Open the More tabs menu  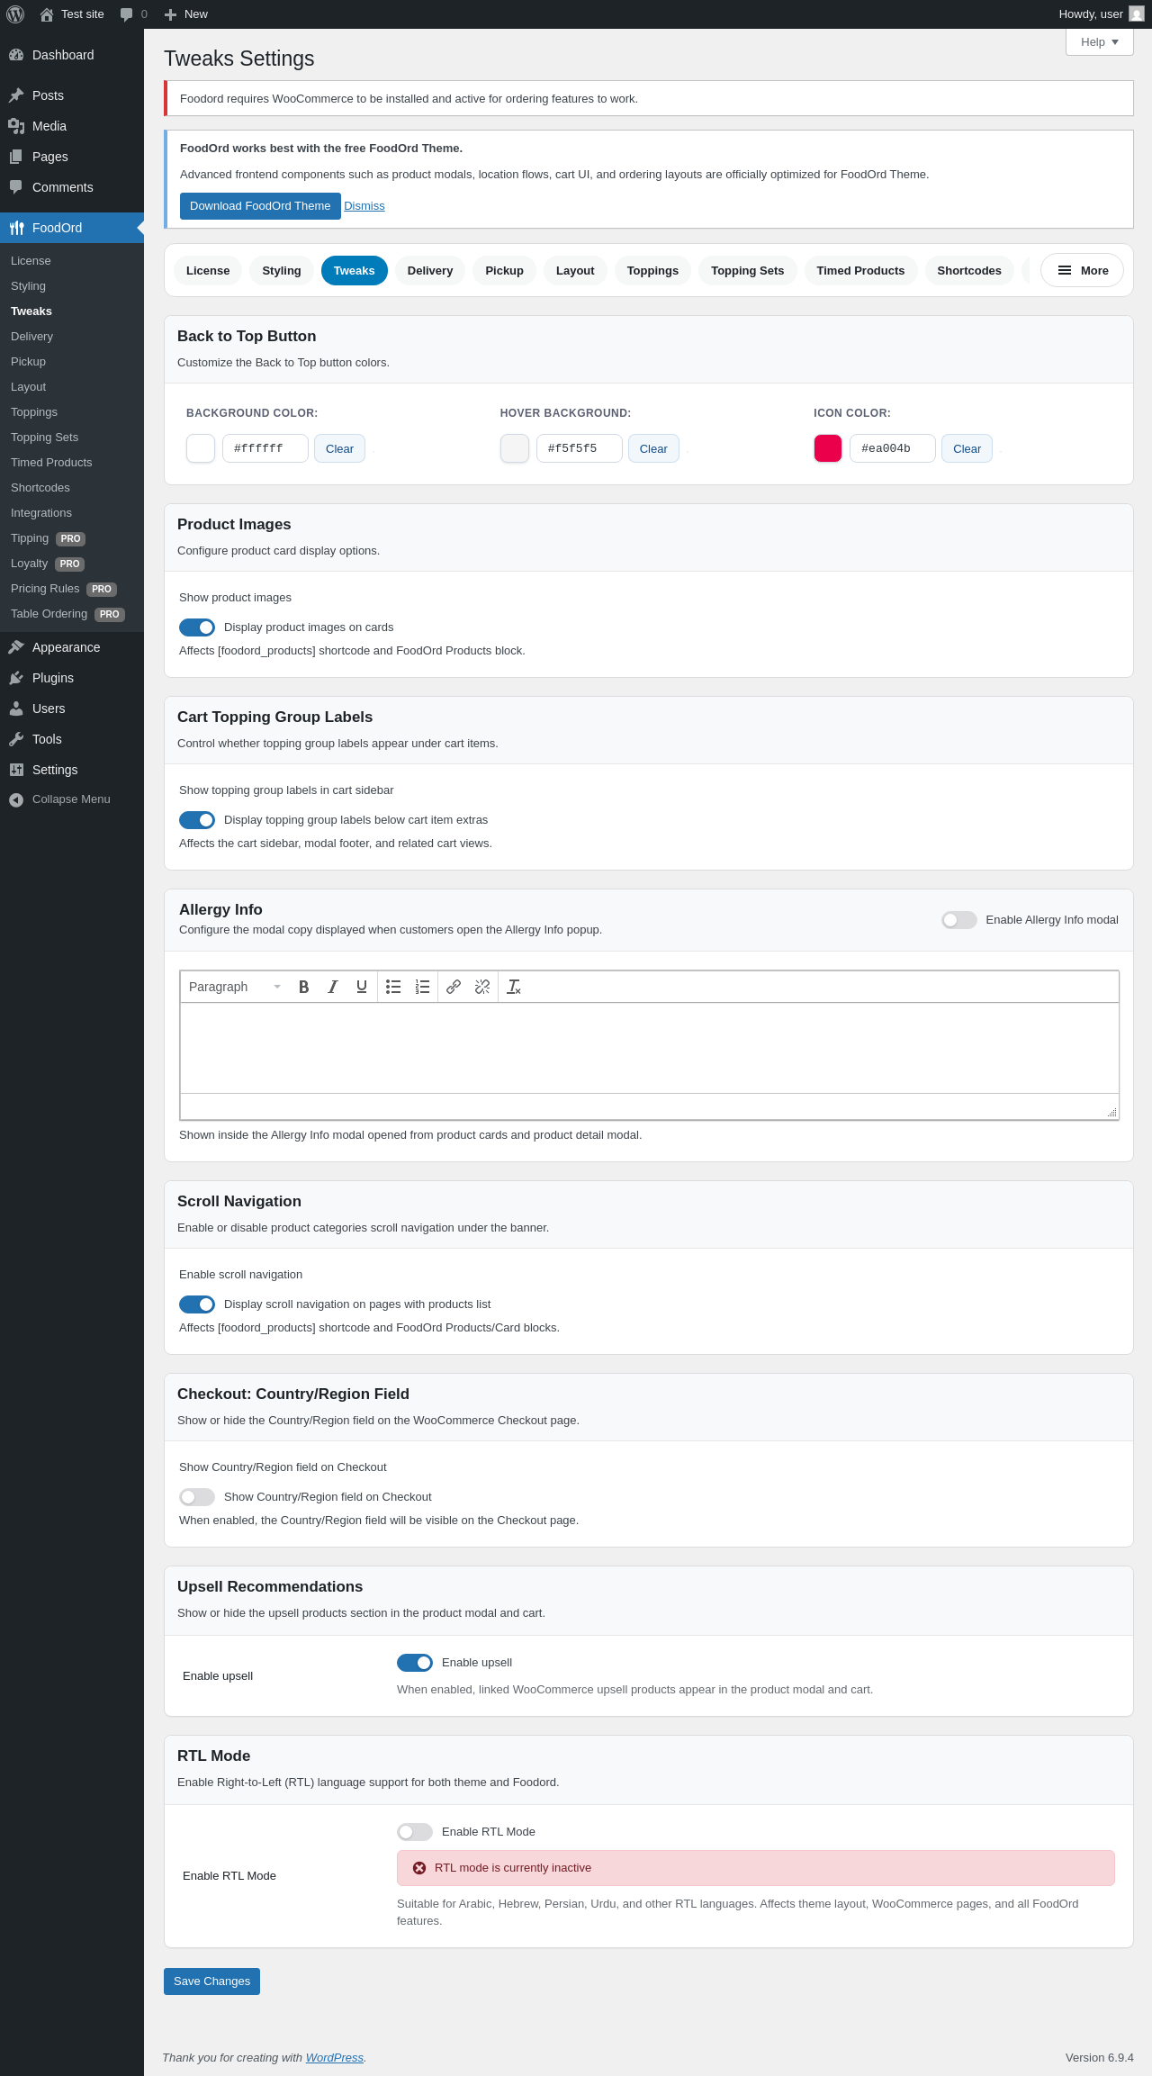pyautogui.click(x=1082, y=270)
